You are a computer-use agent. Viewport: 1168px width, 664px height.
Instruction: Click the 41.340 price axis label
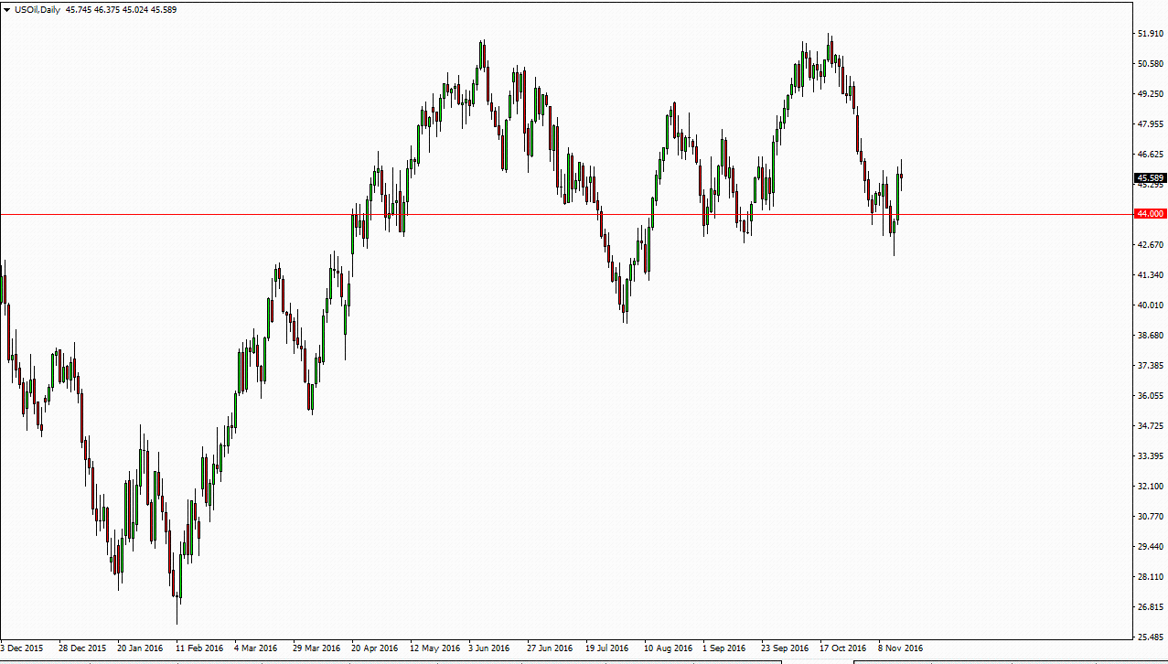point(1150,275)
